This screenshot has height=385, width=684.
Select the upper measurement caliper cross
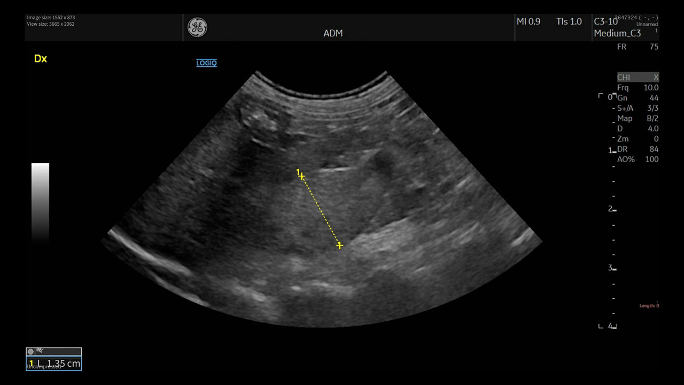pyautogui.click(x=302, y=176)
